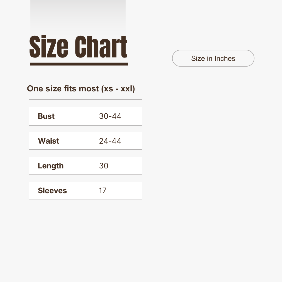Viewport: 282px width, 282px height.
Task: Click the word "One" in the subtitle
Action: 35,89
